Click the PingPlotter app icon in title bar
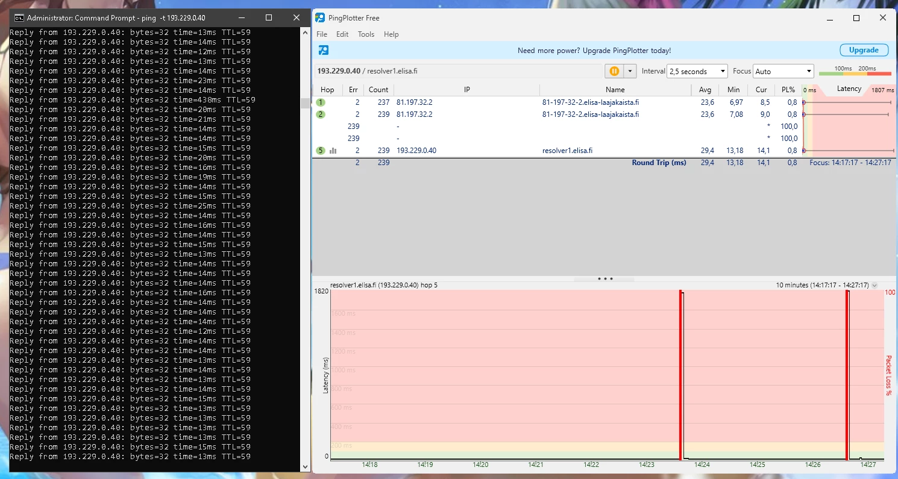The height and width of the screenshot is (479, 898). tap(320, 17)
